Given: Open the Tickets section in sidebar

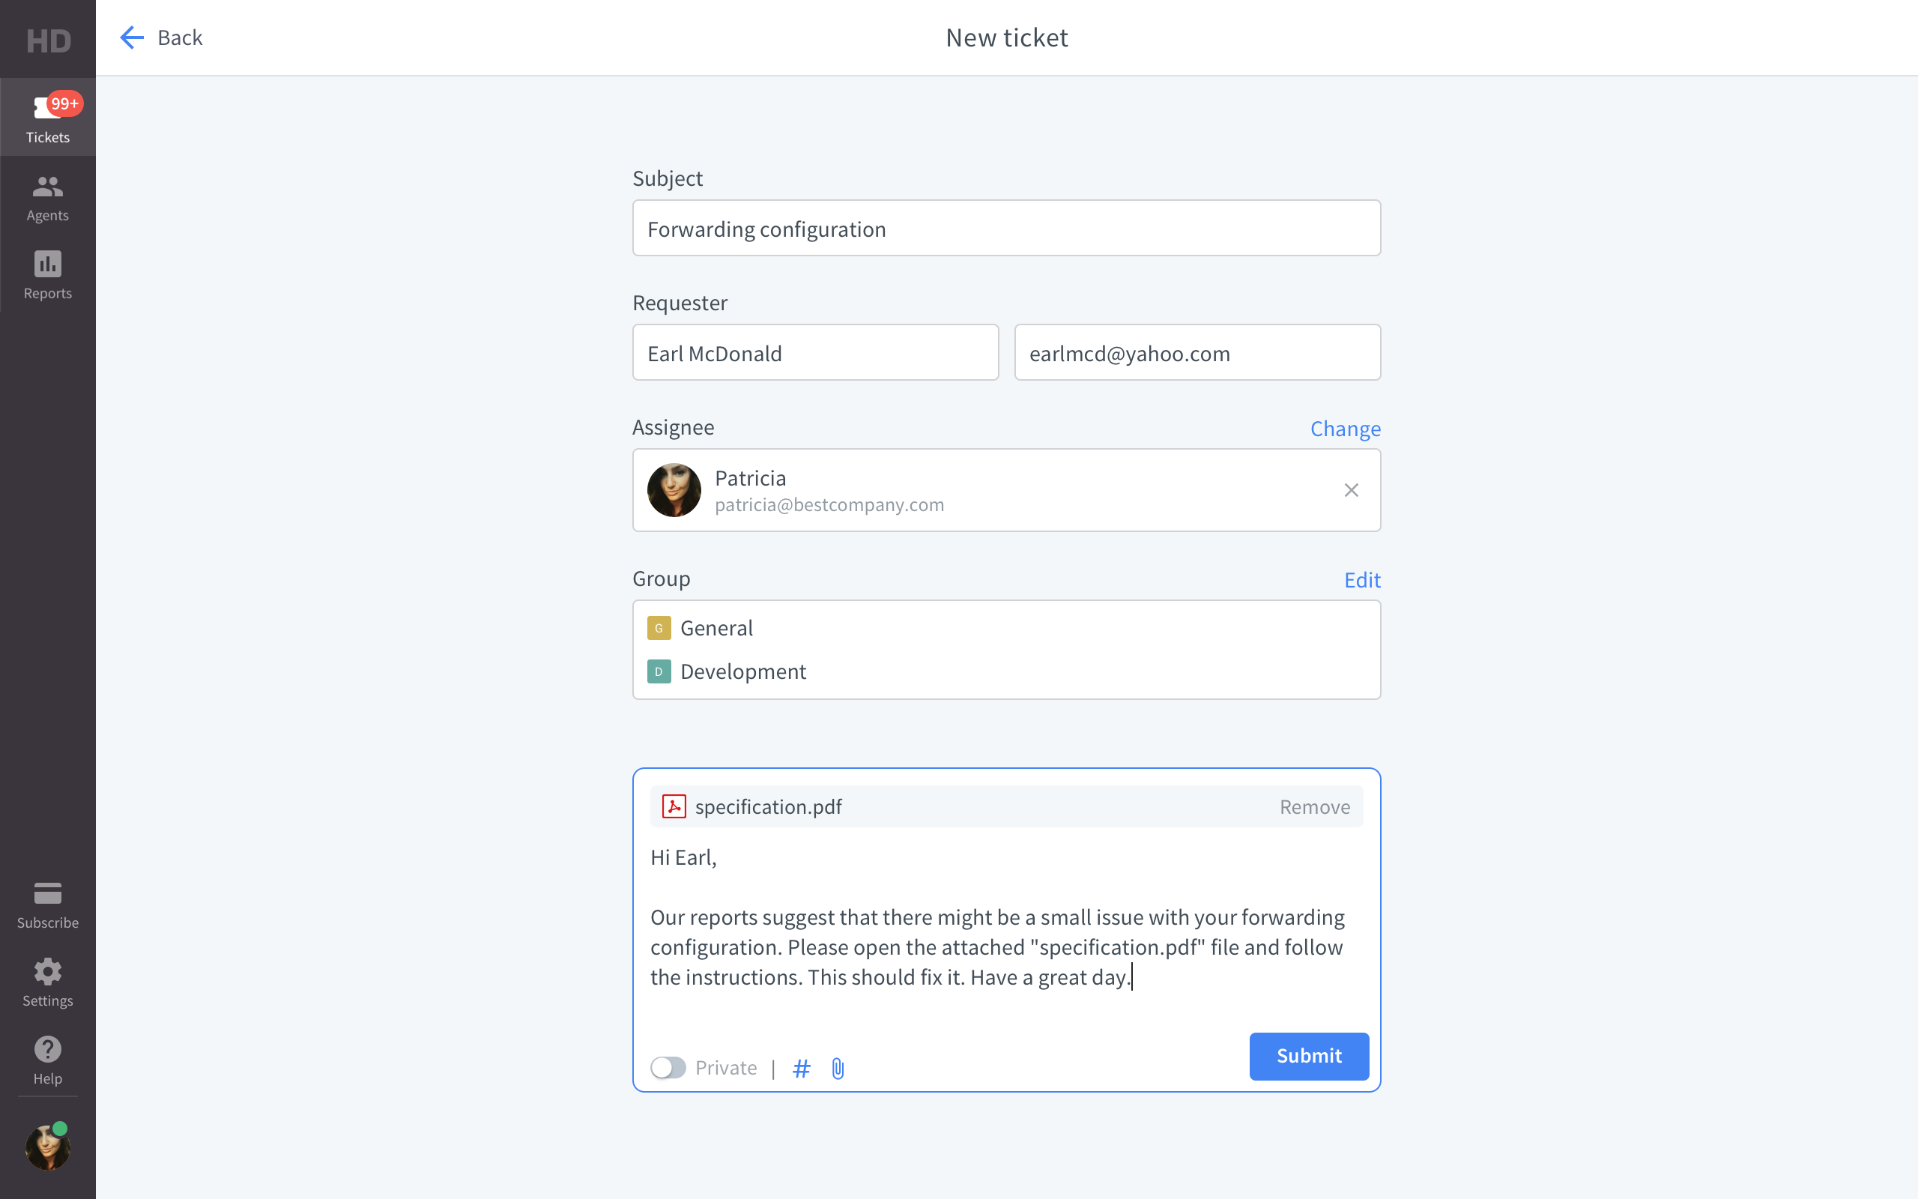Looking at the screenshot, I should coord(47,118).
